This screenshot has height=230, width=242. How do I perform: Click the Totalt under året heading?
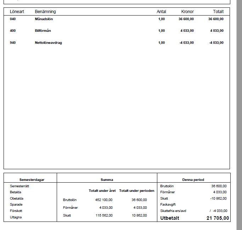(102, 191)
